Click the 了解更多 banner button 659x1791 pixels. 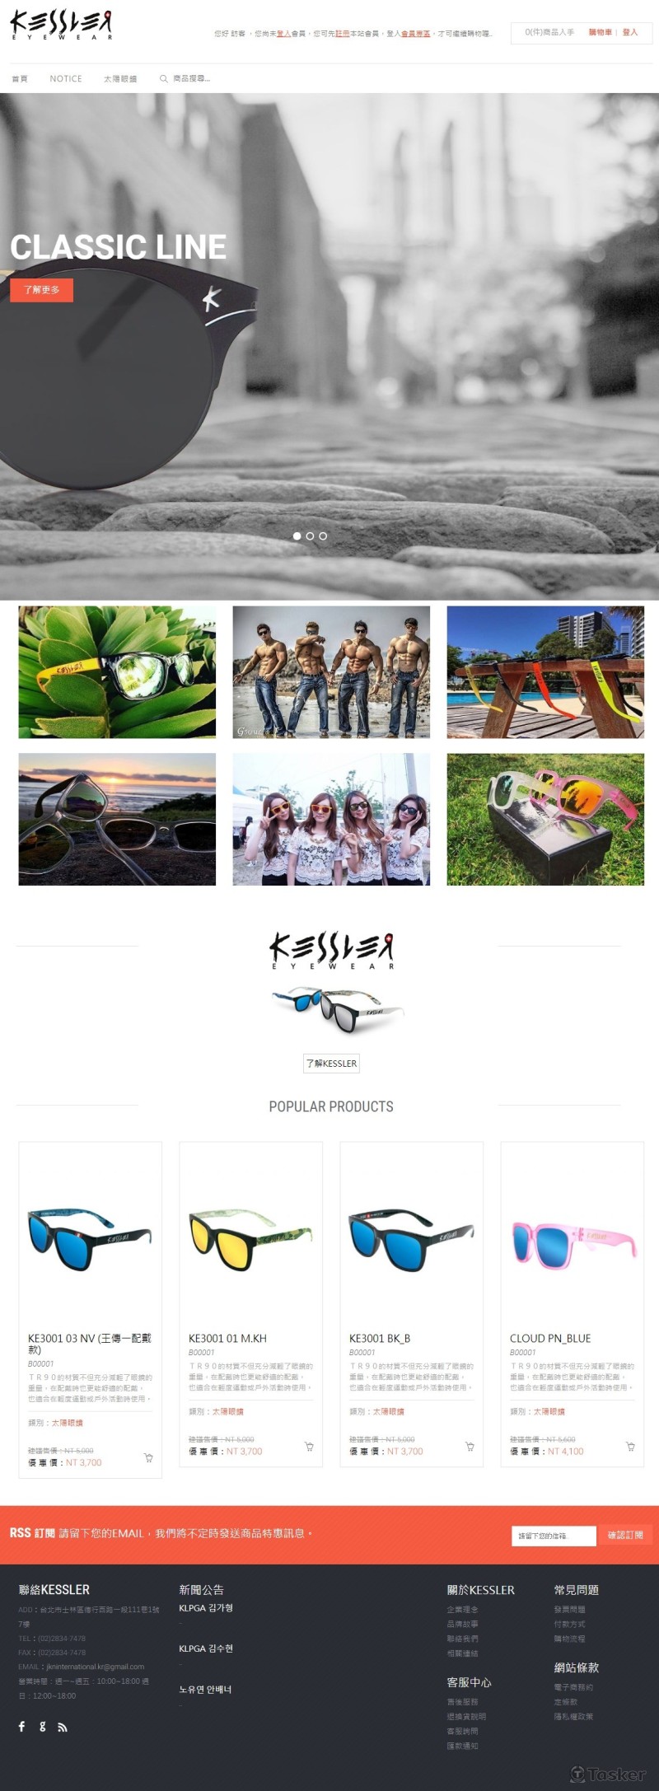[42, 290]
